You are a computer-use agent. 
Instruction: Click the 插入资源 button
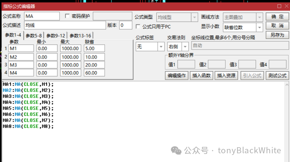[x=226, y=75]
